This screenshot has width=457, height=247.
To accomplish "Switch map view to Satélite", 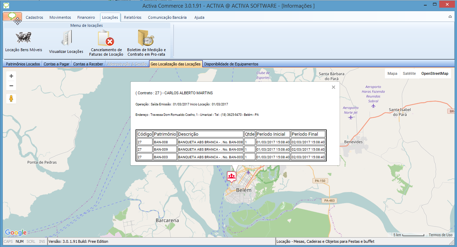I will [x=409, y=73].
